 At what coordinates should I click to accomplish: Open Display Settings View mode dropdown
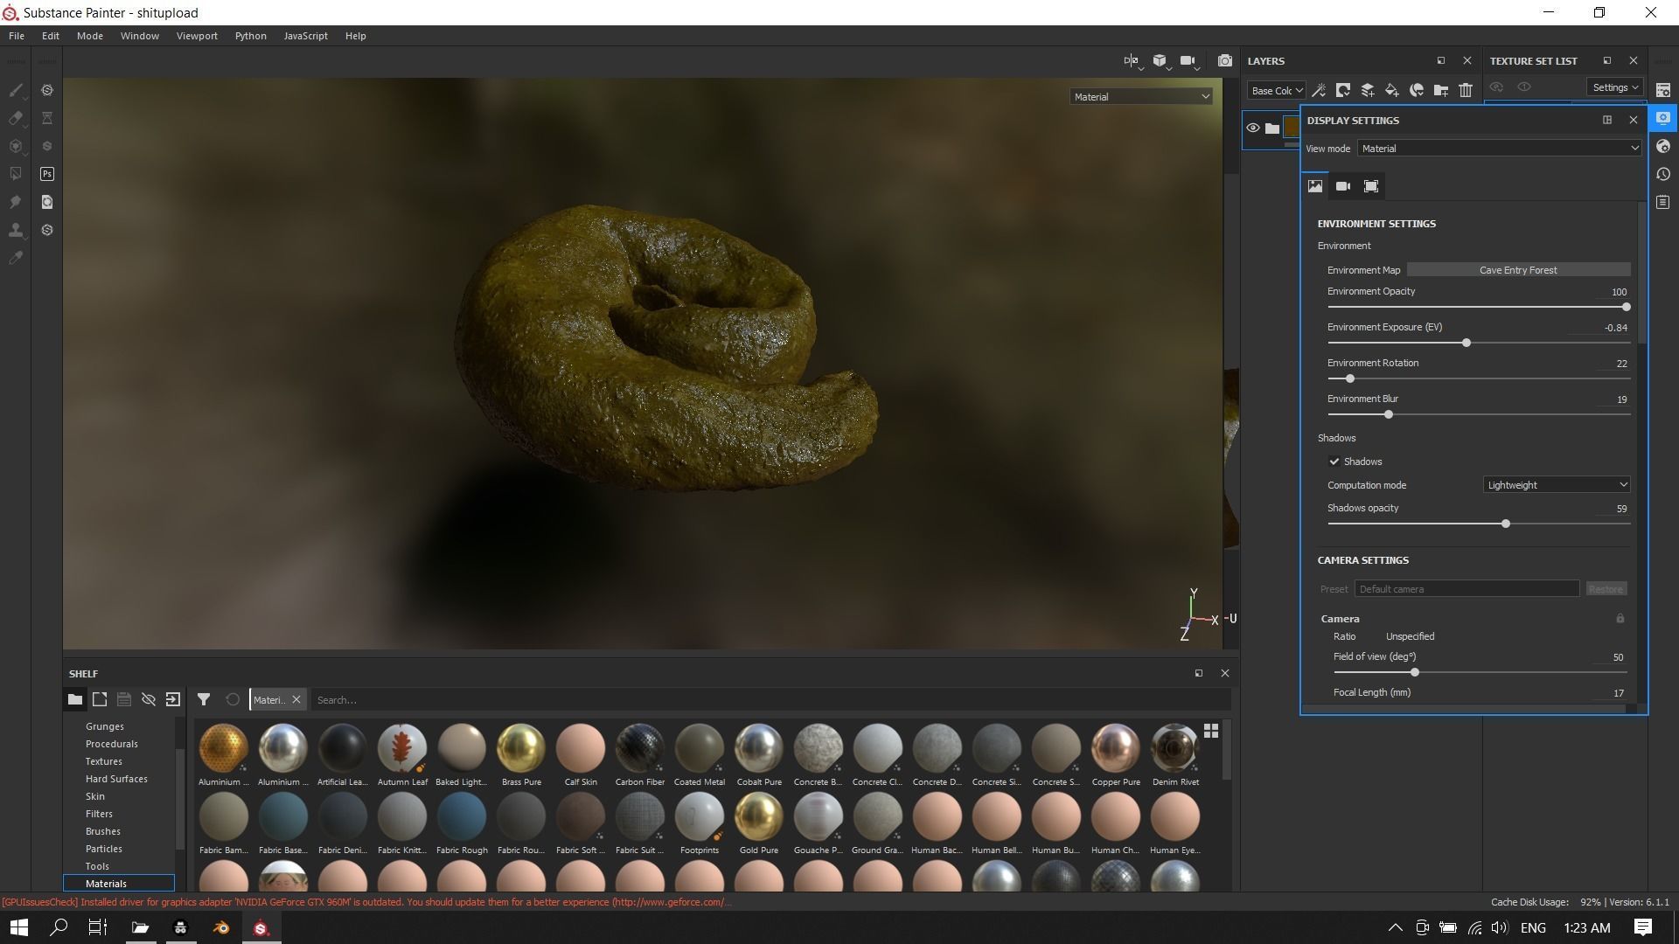click(x=1499, y=149)
